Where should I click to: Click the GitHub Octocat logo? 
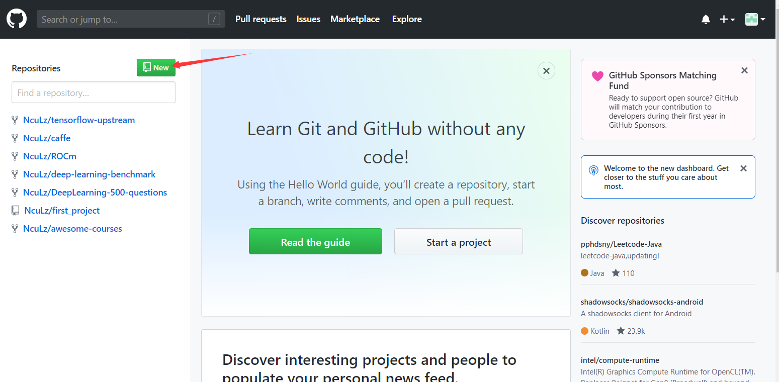click(x=17, y=19)
